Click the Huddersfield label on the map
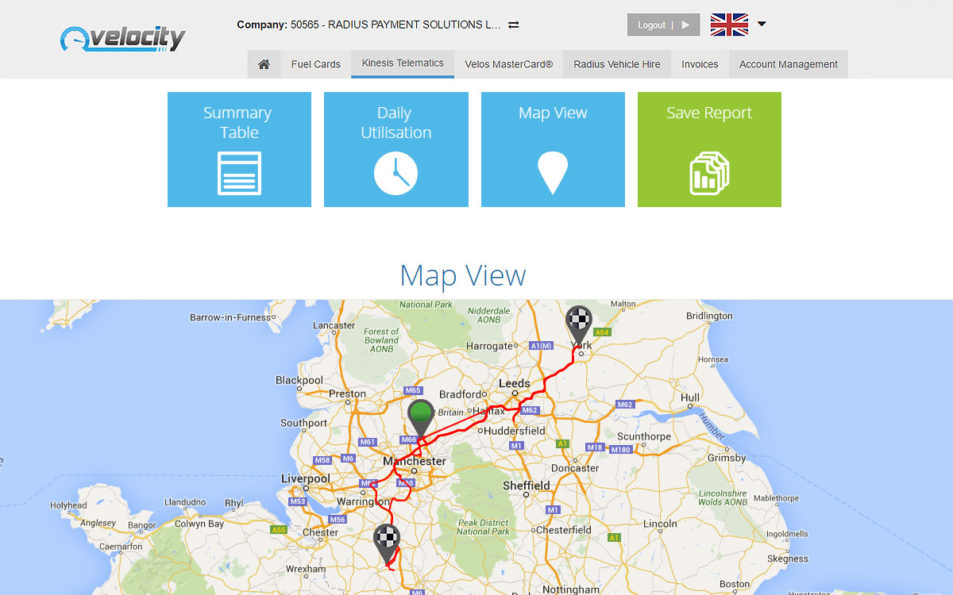 [x=515, y=431]
